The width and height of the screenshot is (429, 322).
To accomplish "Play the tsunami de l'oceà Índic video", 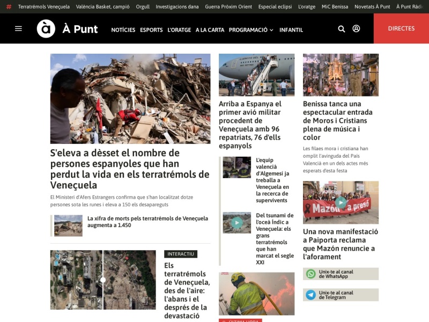I will (236, 223).
